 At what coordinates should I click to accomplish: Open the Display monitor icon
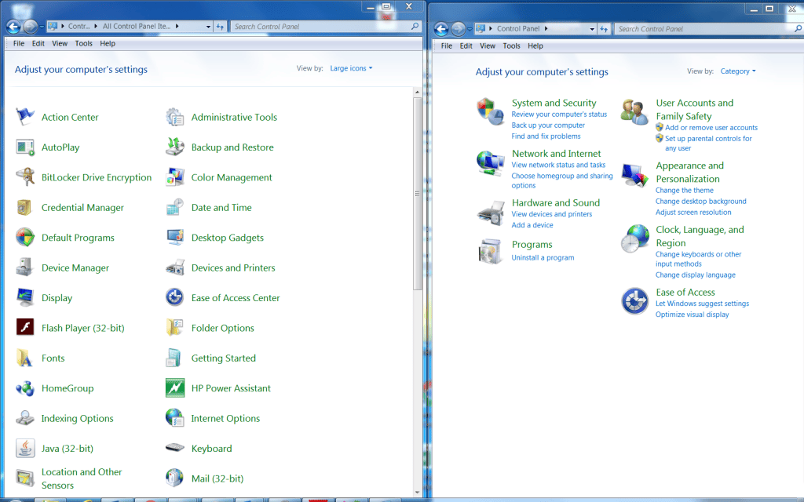[24, 297]
